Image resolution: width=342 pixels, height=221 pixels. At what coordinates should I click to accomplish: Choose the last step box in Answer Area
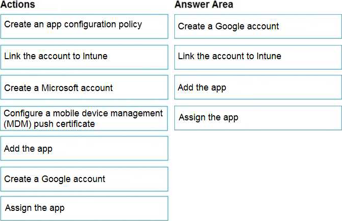[x=258, y=118]
